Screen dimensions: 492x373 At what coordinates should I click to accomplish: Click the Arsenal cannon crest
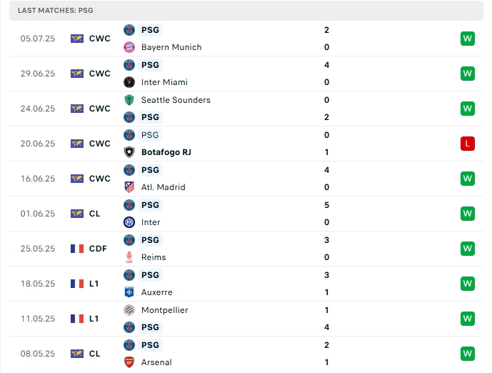point(129,362)
